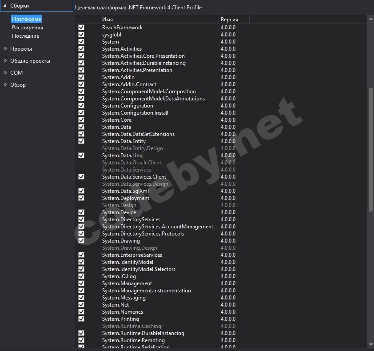Uncheck sysglobl assembly checkbox
374x351 pixels.
[x=81, y=35]
